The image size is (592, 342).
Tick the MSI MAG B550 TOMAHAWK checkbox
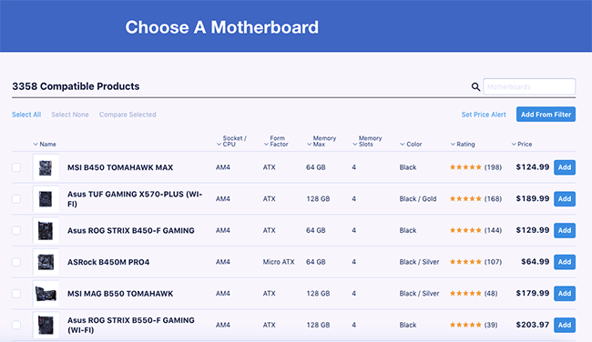pos(16,294)
